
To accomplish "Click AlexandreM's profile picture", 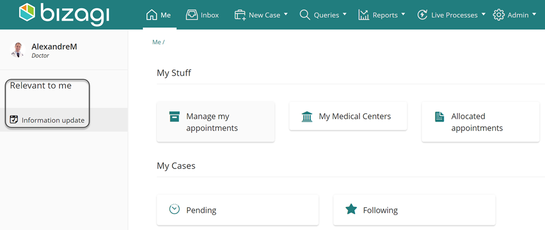I will pyautogui.click(x=17, y=50).
